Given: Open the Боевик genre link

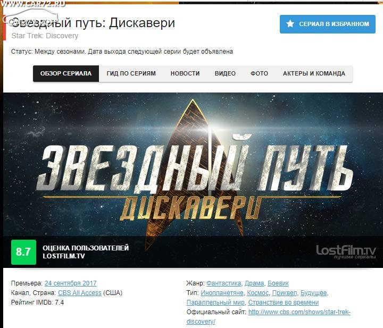Looking at the screenshot, I should coord(278,283).
